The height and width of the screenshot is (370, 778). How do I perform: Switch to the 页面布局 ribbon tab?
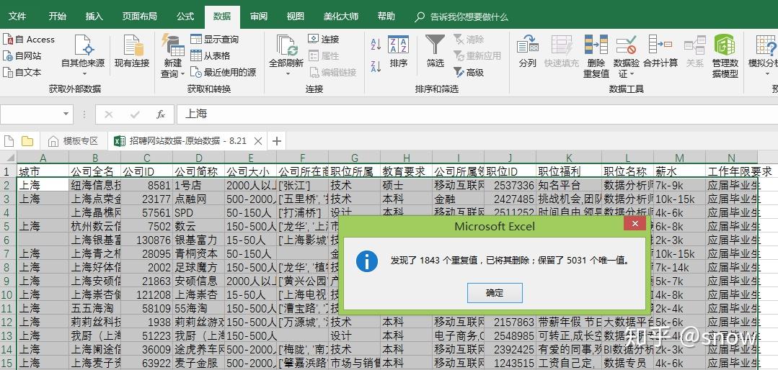[x=139, y=17]
